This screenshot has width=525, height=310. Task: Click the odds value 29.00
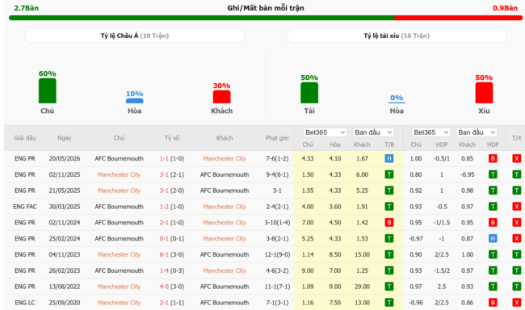coord(363,287)
